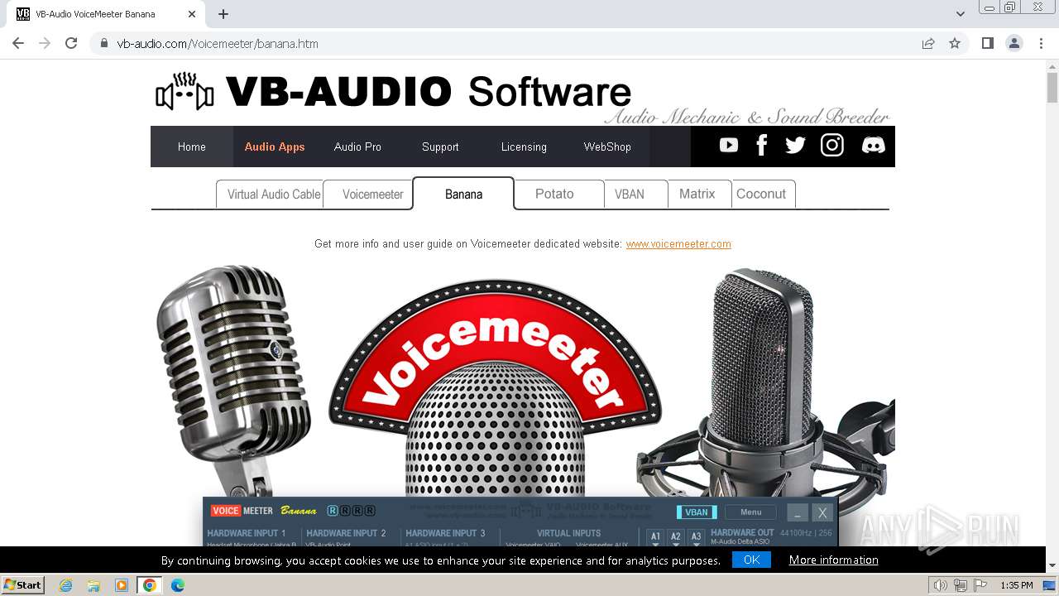Open Microsoft Edge from taskbar
This screenshot has height=596, width=1059.
(x=178, y=585)
